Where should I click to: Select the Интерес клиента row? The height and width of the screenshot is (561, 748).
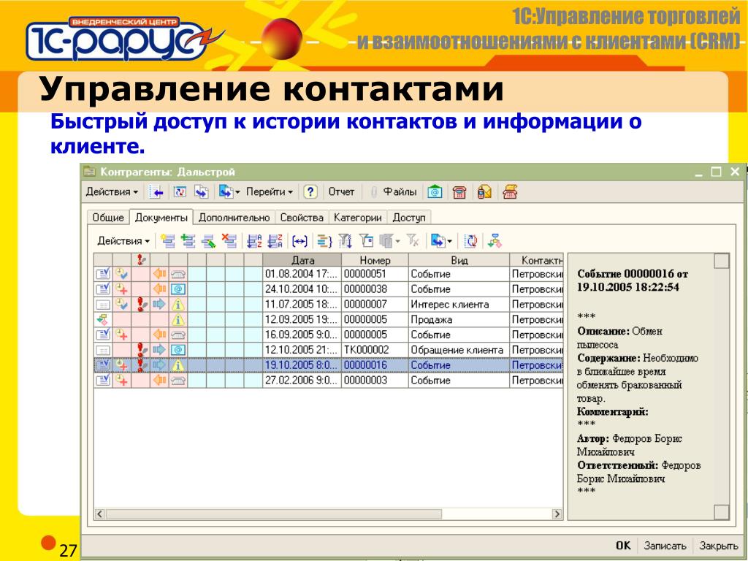(328, 305)
